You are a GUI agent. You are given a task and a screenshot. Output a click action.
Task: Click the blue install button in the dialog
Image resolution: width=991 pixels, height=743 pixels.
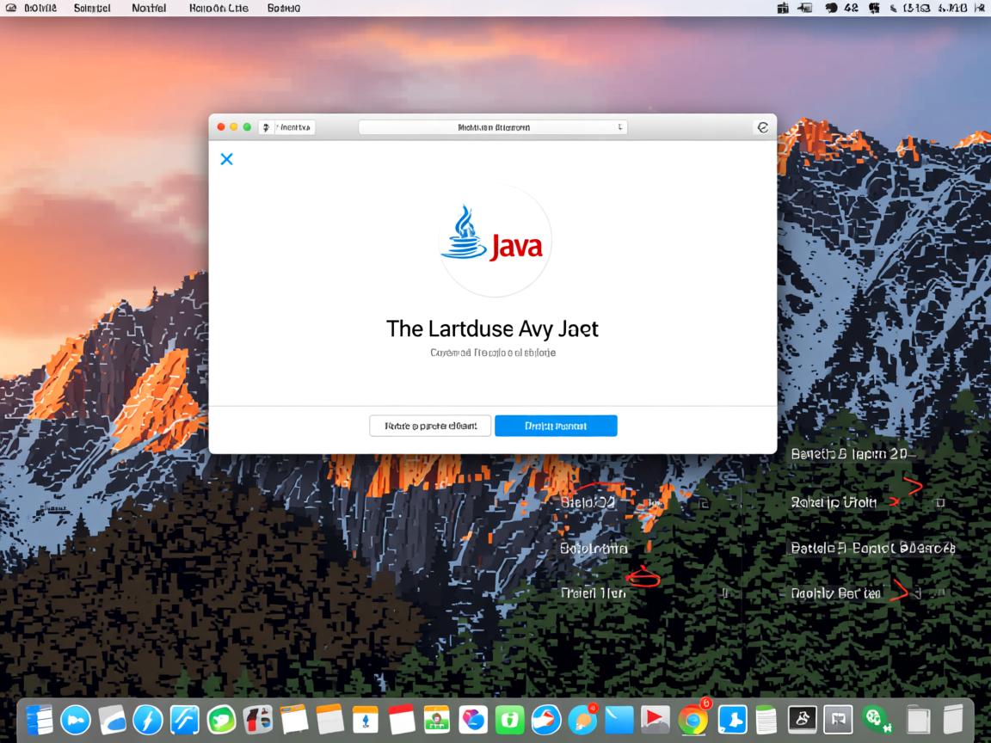pyautogui.click(x=556, y=425)
